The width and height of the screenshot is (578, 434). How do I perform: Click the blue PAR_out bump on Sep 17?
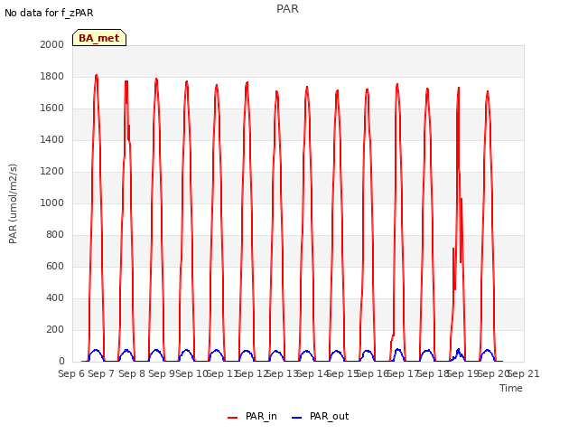coord(398,351)
